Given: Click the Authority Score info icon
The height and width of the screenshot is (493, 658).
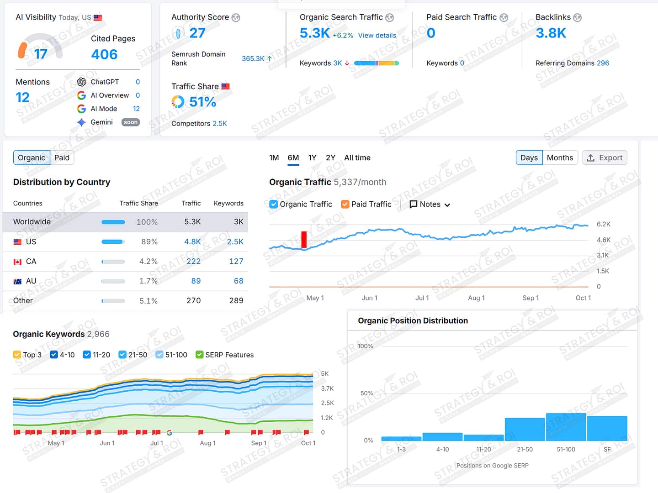Looking at the screenshot, I should click(x=236, y=18).
